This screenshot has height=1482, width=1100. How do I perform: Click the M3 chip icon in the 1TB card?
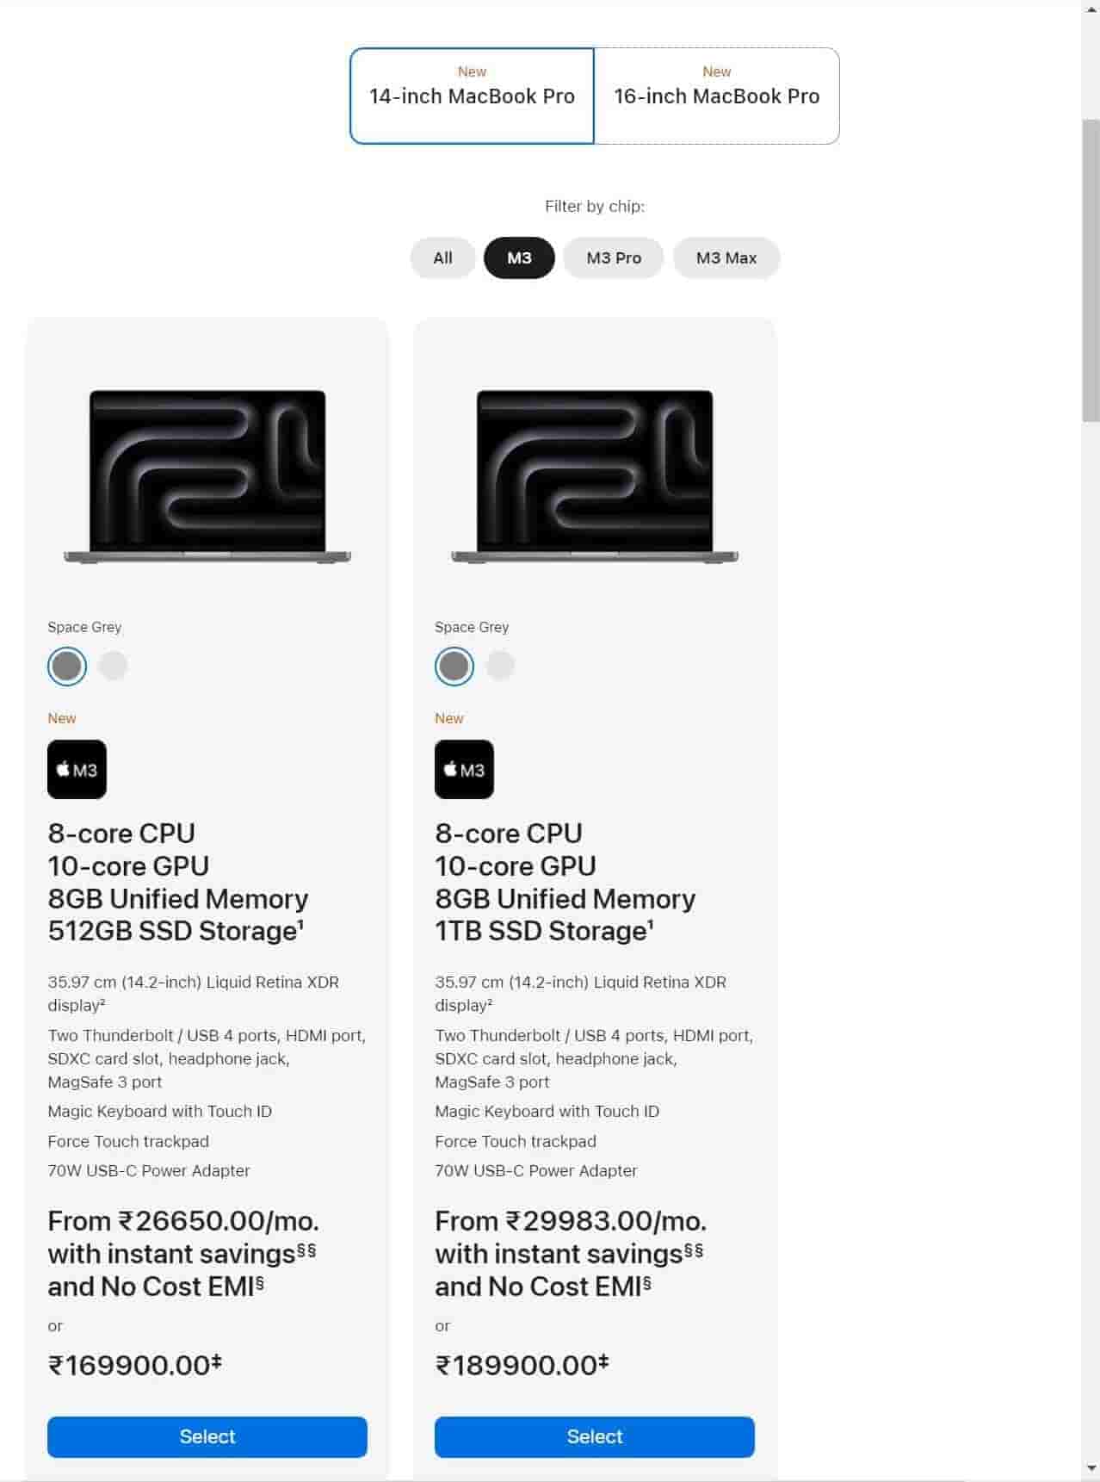(x=465, y=769)
